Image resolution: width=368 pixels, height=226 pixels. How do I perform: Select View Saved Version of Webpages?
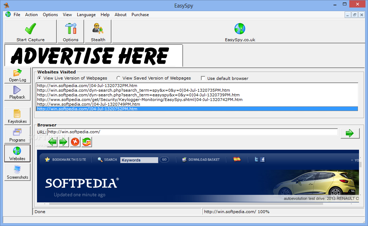pyautogui.click(x=119, y=78)
